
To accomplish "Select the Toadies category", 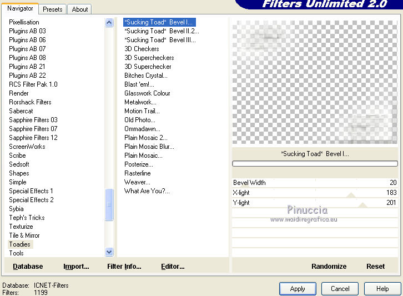I will click(20, 244).
